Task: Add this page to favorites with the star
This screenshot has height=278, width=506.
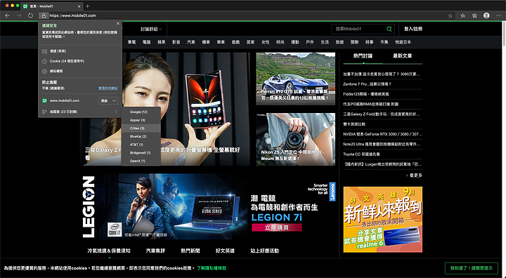Action: (450, 15)
